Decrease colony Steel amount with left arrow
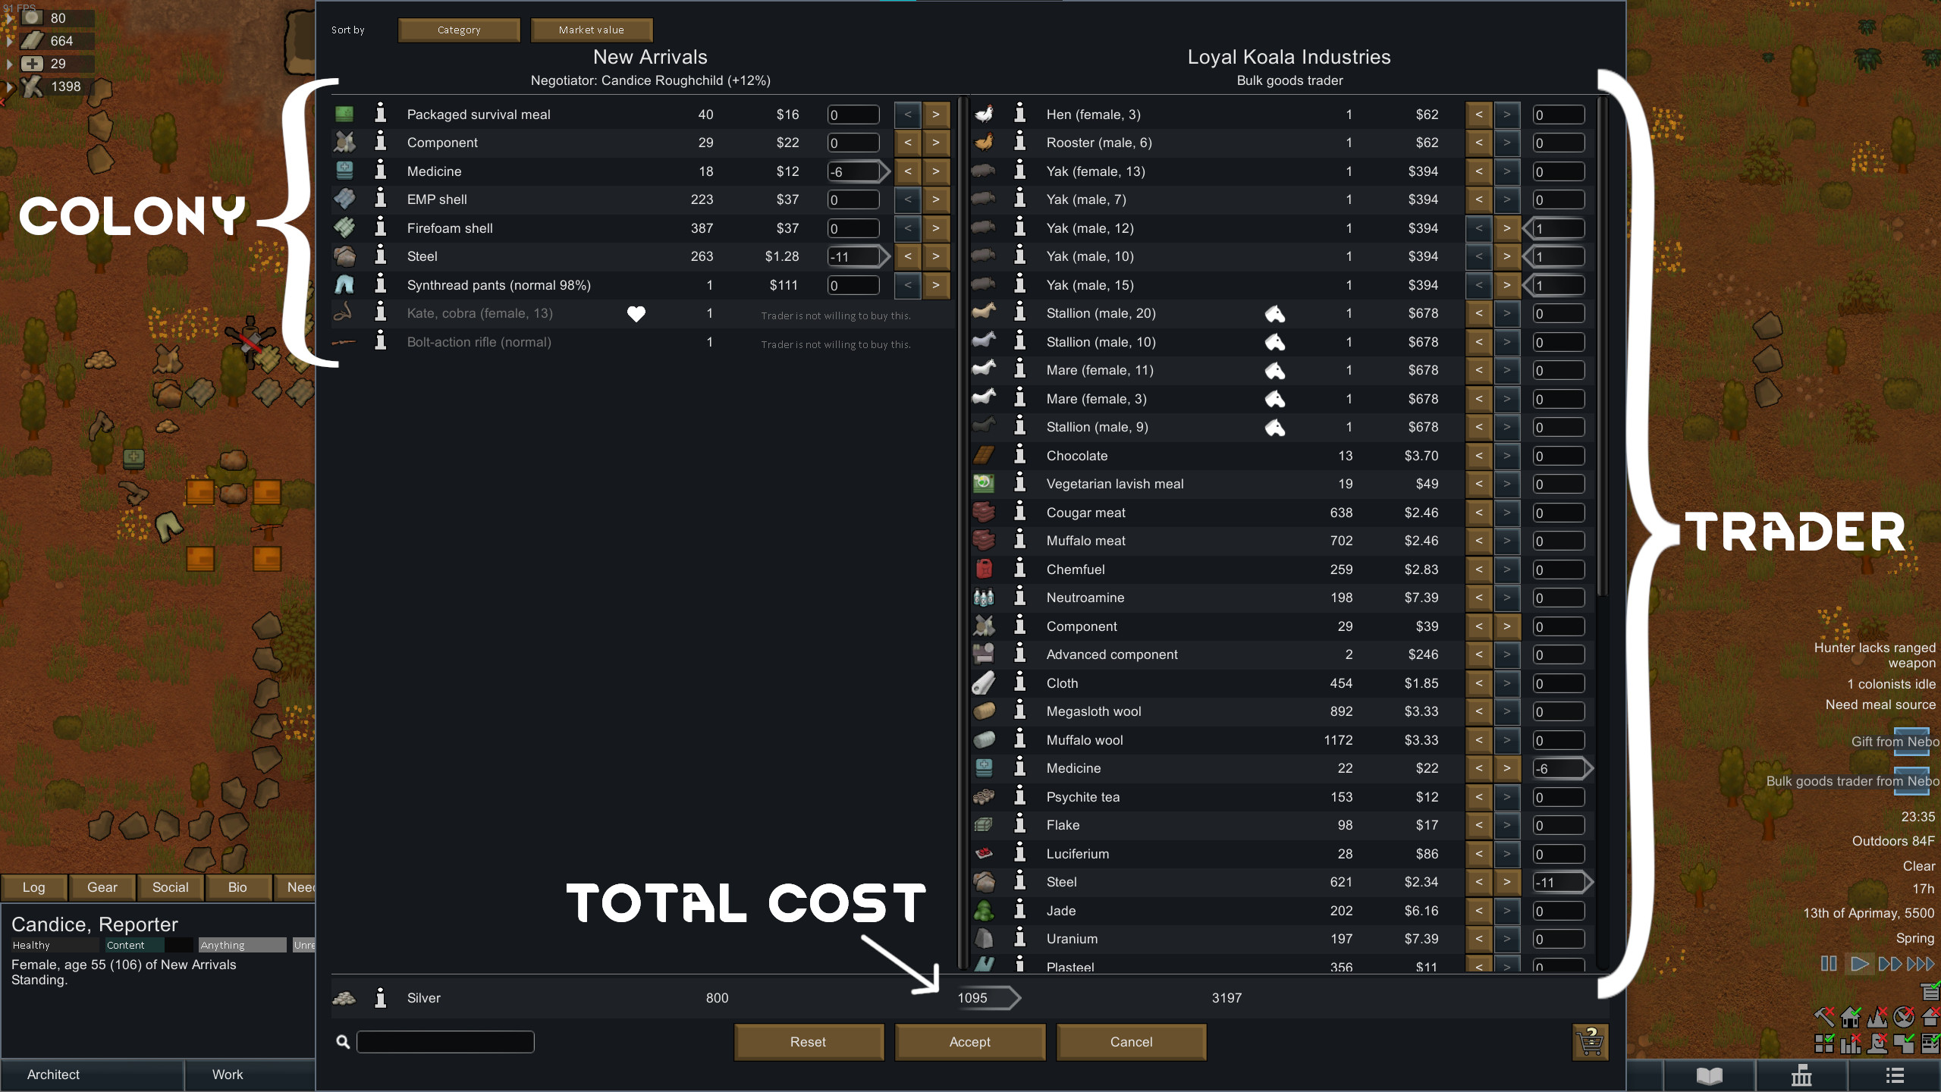Image resolution: width=1941 pixels, height=1092 pixels. coord(908,256)
